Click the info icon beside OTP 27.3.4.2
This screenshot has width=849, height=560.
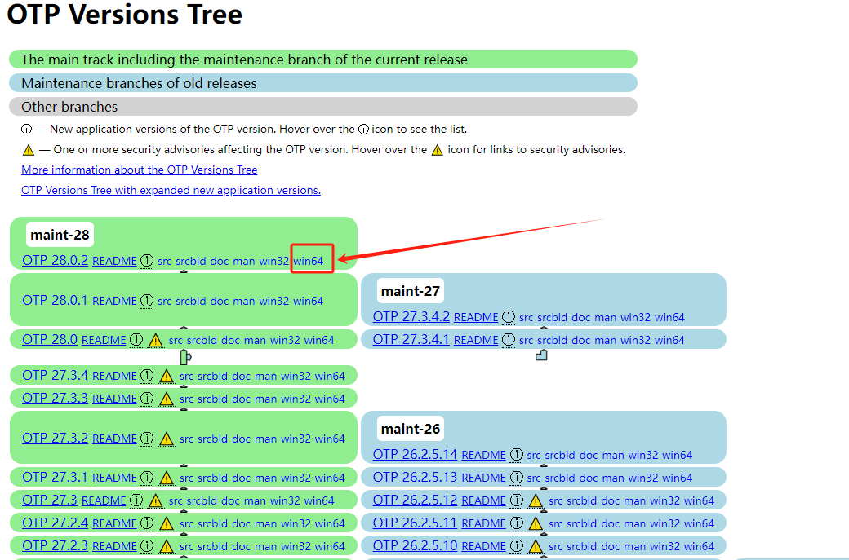click(x=509, y=317)
